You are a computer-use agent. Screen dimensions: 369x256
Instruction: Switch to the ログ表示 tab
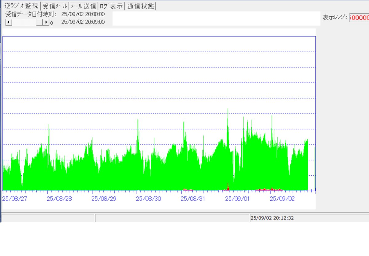click(x=111, y=6)
